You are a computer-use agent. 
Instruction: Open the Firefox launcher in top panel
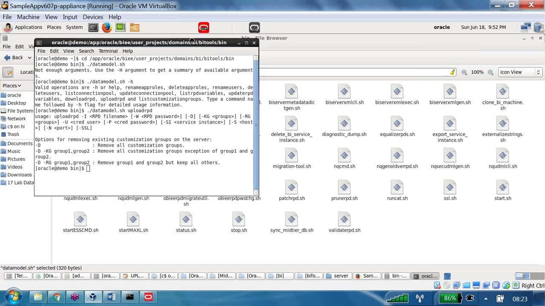coord(107,28)
